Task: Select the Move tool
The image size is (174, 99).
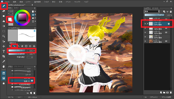Action: pyautogui.click(x=4, y=46)
